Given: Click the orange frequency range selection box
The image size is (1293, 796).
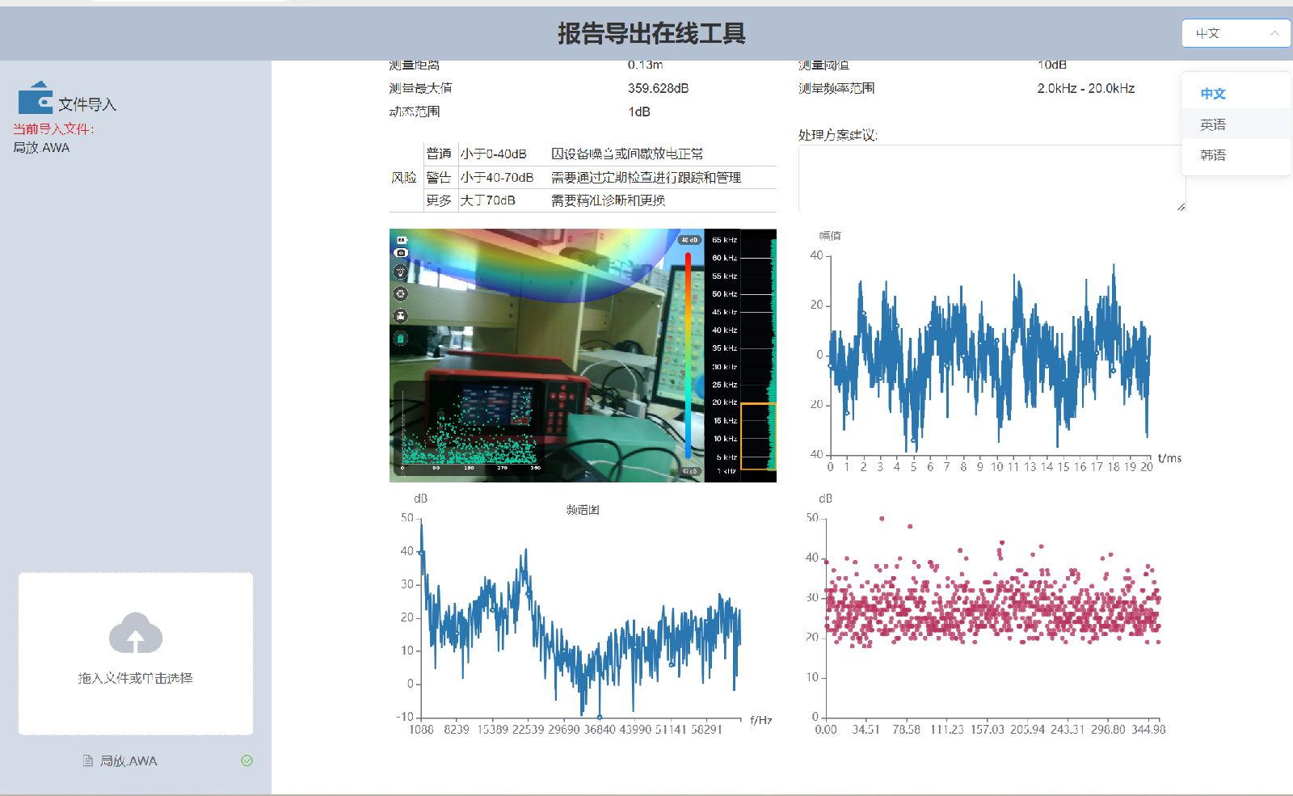Looking at the screenshot, I should 758,436.
